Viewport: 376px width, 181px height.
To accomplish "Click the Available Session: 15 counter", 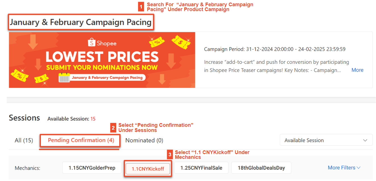I will pos(71,119).
